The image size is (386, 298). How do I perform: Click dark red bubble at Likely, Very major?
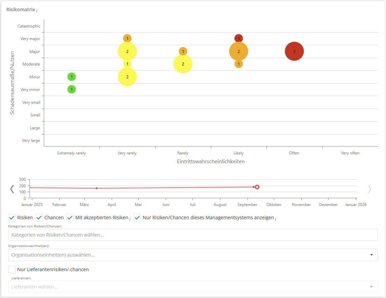pos(239,38)
